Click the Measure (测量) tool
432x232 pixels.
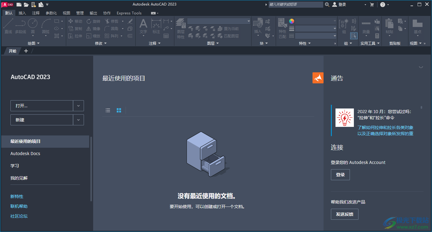tap(366, 27)
